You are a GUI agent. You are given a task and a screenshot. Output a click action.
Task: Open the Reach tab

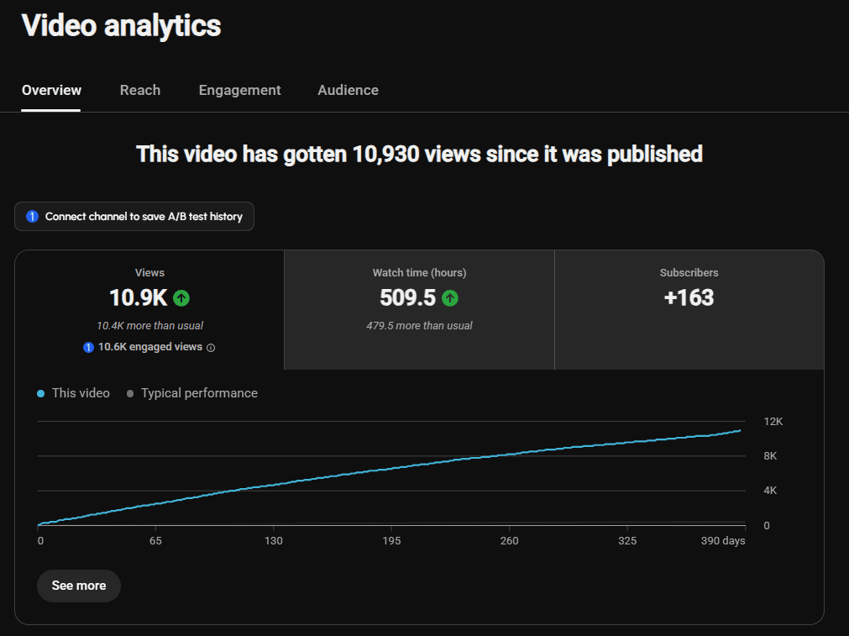tap(139, 90)
